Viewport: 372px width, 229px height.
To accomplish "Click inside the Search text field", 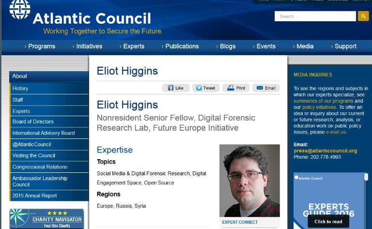I will pos(315,16).
